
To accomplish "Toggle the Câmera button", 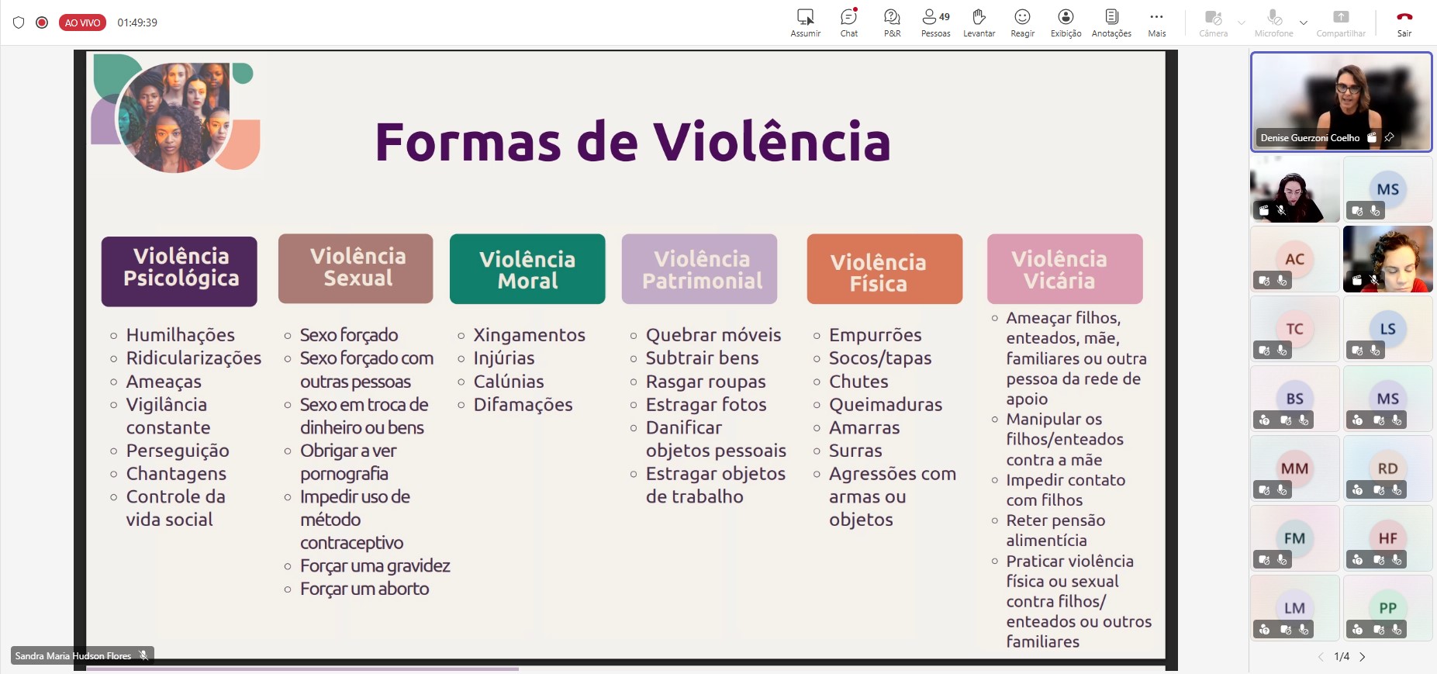I will pyautogui.click(x=1214, y=22).
